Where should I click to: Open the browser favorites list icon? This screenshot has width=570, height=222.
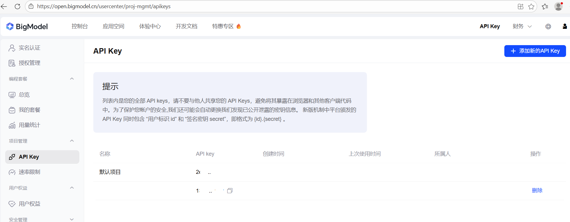(x=545, y=7)
